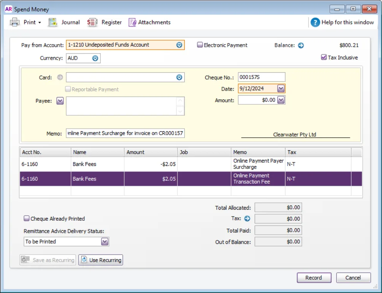
Task: Click Online Payment Payer Surcharge memo cell
Action: coord(258,164)
